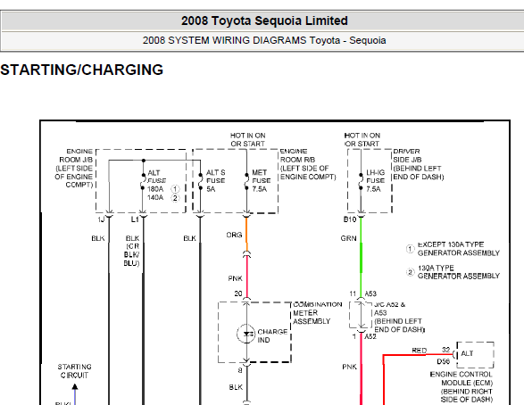
Task: Click circled 2 beside 140A rating
Action: [175, 198]
